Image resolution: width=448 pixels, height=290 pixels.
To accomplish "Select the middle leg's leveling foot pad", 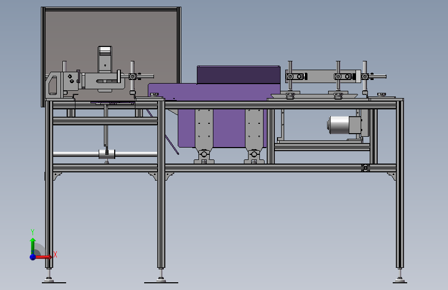I will (161, 281).
